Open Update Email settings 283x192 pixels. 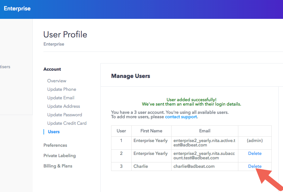point(60,98)
